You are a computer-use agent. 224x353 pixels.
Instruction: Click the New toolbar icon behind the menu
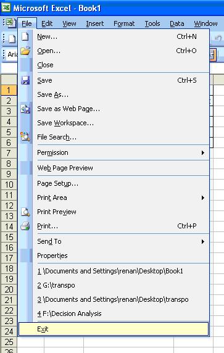point(12,39)
